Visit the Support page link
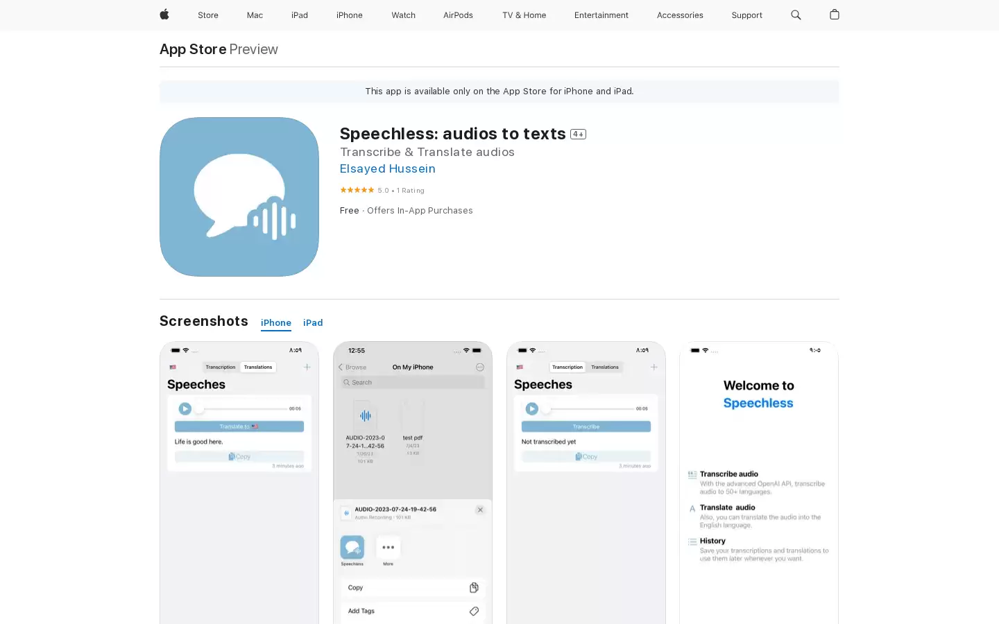The image size is (999, 624). tap(746, 15)
